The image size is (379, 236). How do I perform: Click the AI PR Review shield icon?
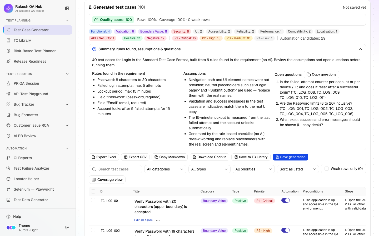coord(8,136)
